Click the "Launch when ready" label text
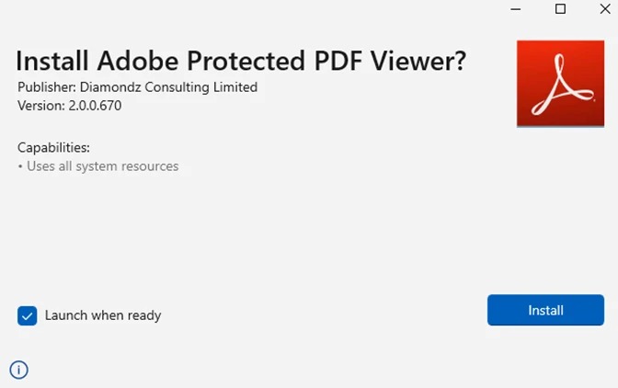Image resolution: width=618 pixels, height=388 pixels. click(103, 315)
